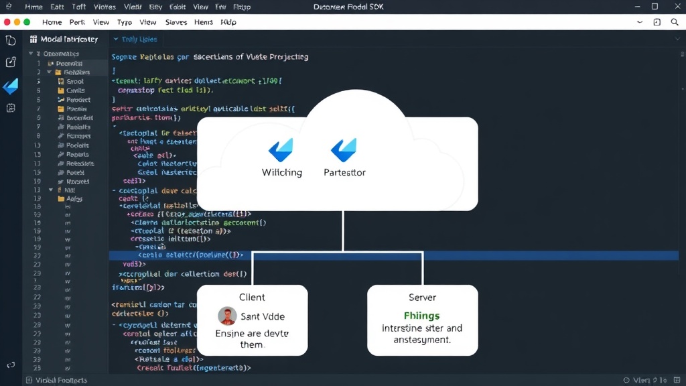Open the Hme menu in title bar
This screenshot has height=386, width=686.
tap(33, 7)
